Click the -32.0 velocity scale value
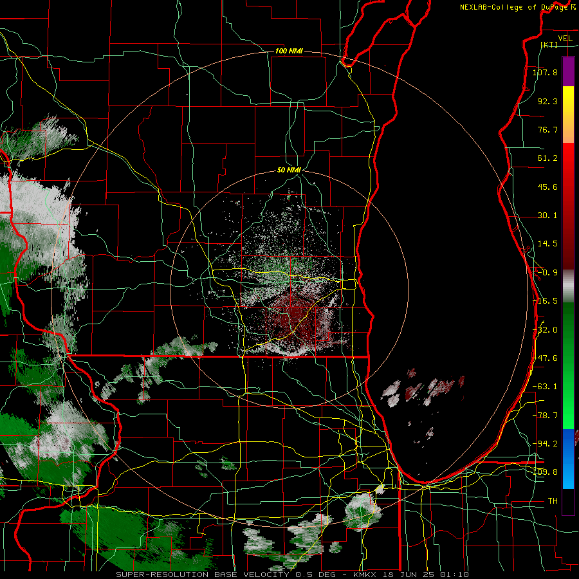Screen dimensions: 579x579 pos(545,330)
